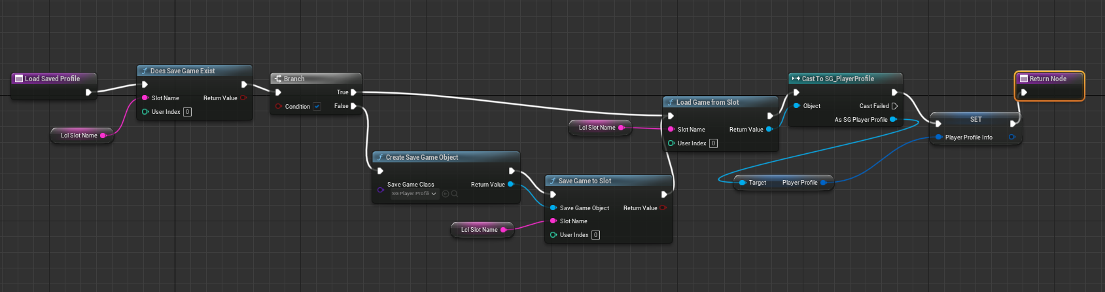Screen dimensions: 1105x292
Task: Click the As SG Player Profile output pin
Action: pos(894,120)
